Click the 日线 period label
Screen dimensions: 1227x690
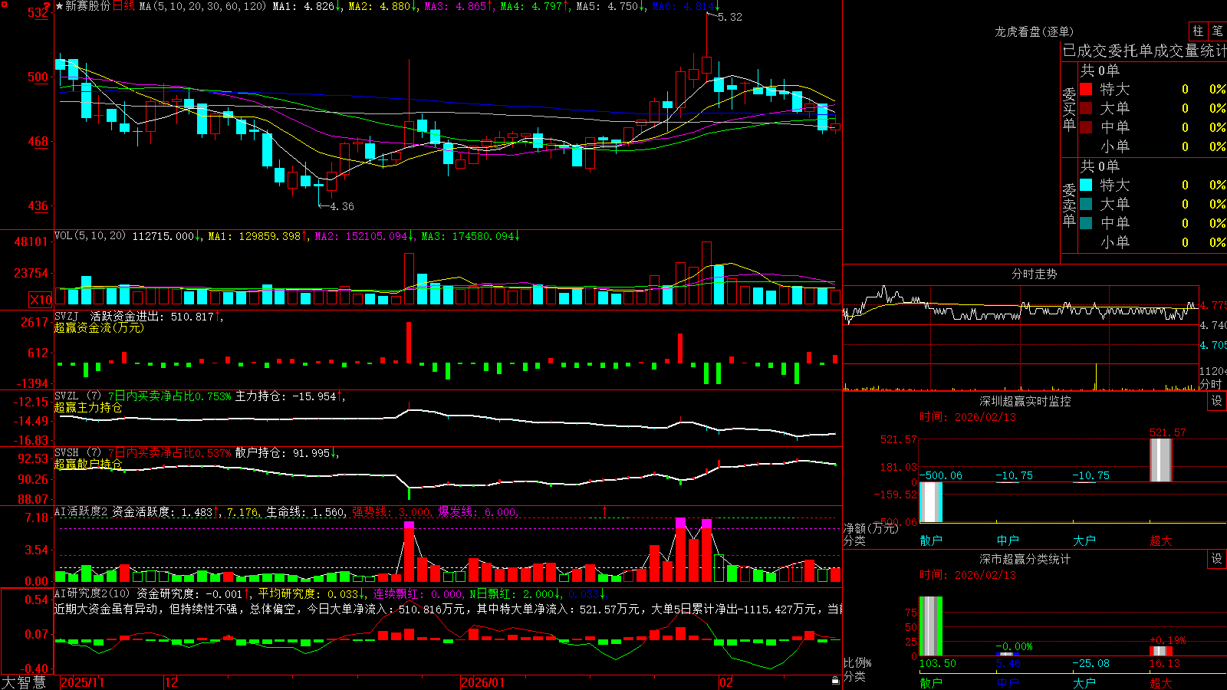123,6
